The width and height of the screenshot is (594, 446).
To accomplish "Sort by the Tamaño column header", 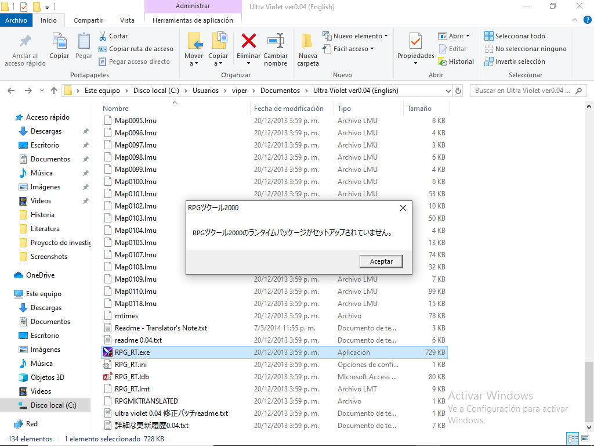I will coord(427,109).
